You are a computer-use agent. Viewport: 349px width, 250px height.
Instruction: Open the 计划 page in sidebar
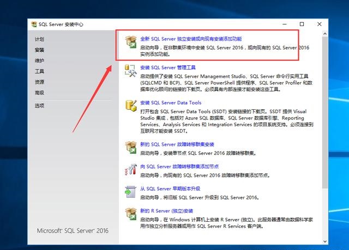click(39, 39)
